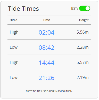Screen dimensions: 99x100
Task: Select the 21:26 low tide time
Action: click(46, 78)
